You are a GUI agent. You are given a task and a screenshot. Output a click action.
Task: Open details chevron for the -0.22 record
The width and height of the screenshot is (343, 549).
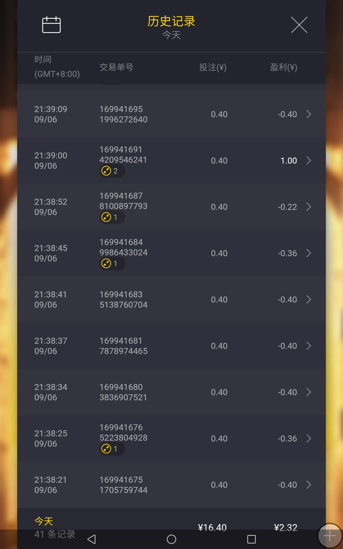pyautogui.click(x=309, y=207)
